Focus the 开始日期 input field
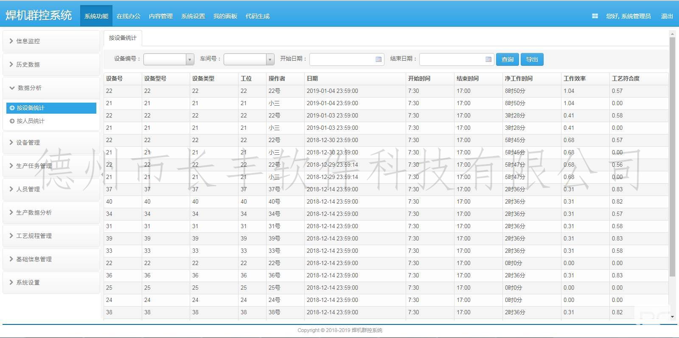679x338 pixels. [x=342, y=59]
